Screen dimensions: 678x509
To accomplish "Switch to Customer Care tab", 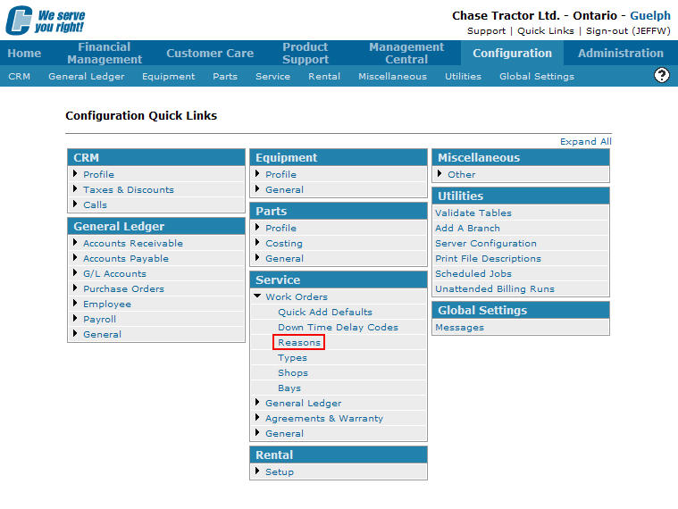I will [210, 54].
